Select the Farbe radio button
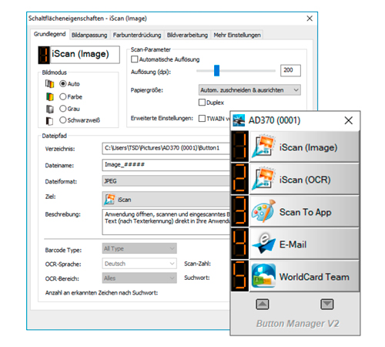The image size is (385, 347). [63, 96]
